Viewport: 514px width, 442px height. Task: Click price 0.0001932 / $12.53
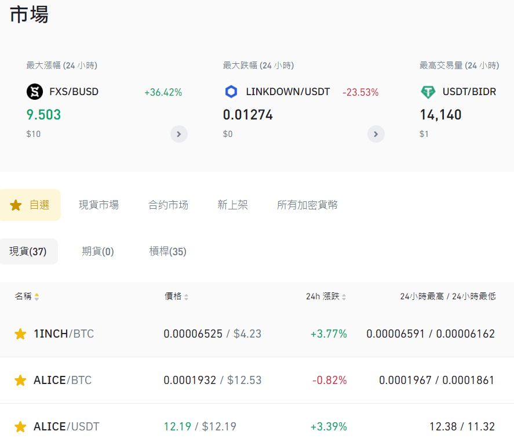point(213,381)
